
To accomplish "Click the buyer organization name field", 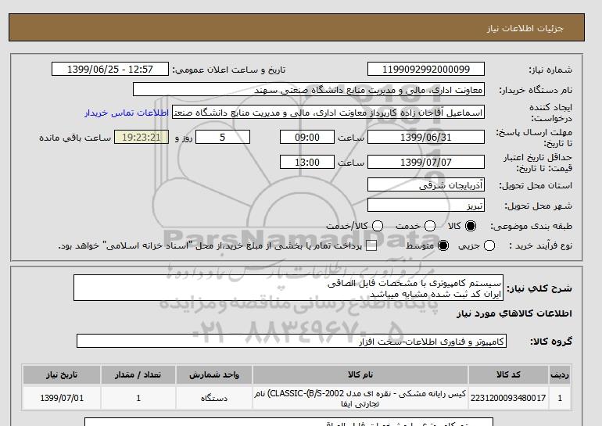I will (309, 89).
